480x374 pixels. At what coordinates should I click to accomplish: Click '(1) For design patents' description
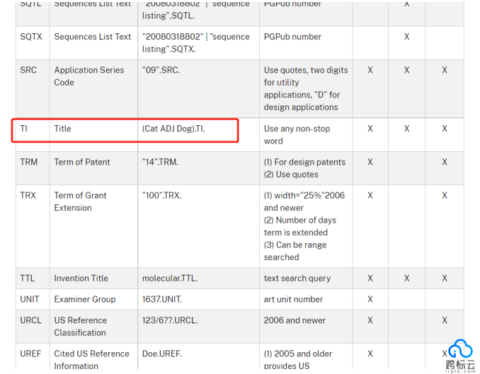pyautogui.click(x=304, y=162)
